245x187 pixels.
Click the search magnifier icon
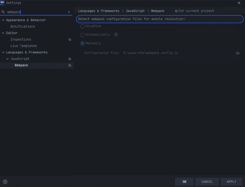3,12
